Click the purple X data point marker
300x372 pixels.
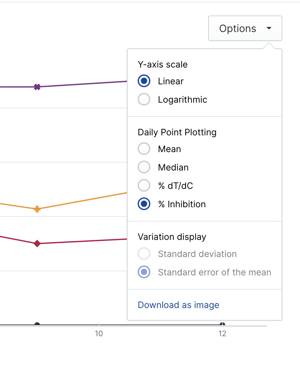[37, 87]
